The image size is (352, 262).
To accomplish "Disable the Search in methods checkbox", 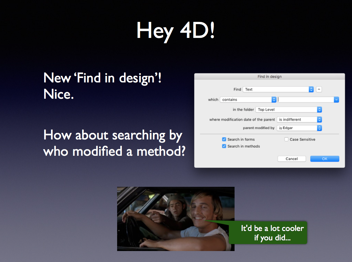I will pyautogui.click(x=224, y=146).
